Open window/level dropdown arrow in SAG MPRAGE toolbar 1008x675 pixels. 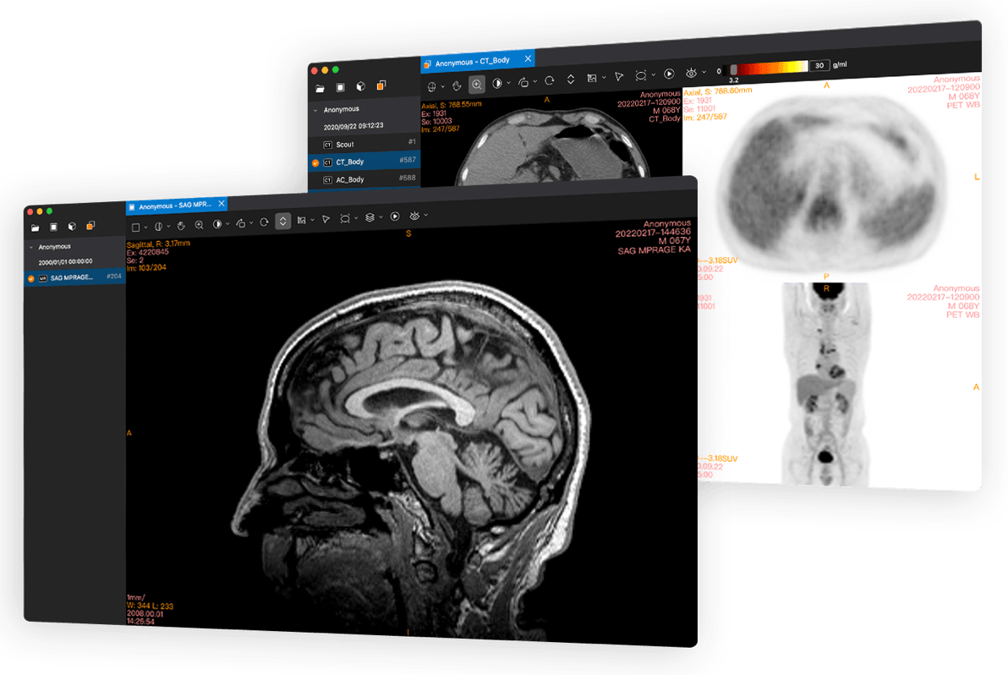[x=227, y=223]
